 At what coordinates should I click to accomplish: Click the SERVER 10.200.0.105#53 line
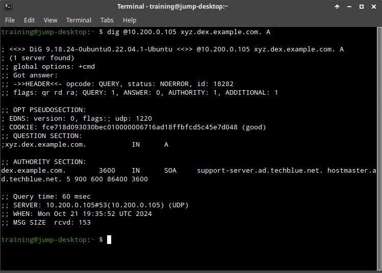[95, 205]
